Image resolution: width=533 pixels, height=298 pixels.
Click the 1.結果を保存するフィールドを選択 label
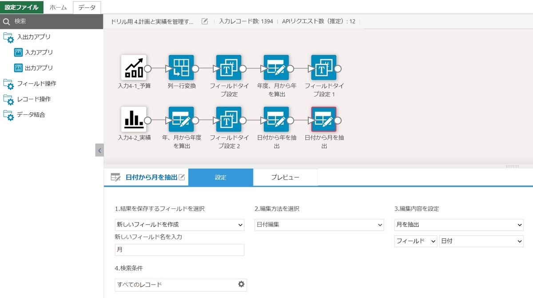(159, 209)
